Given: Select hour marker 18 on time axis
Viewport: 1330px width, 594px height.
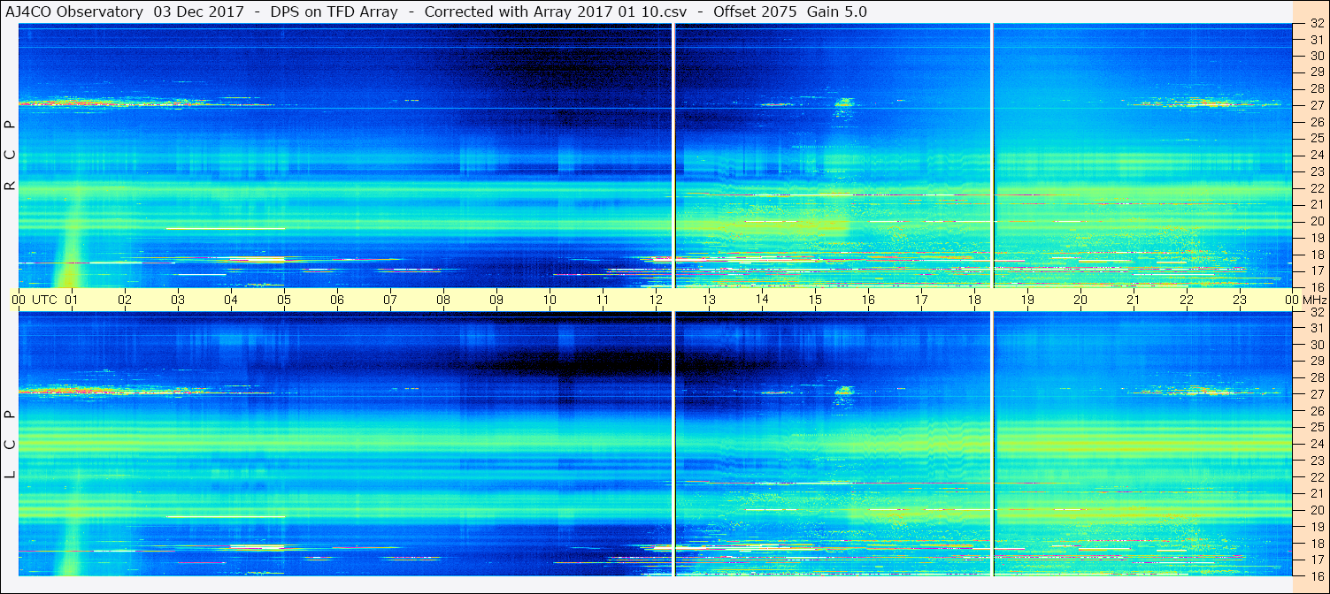Looking at the screenshot, I should (974, 300).
